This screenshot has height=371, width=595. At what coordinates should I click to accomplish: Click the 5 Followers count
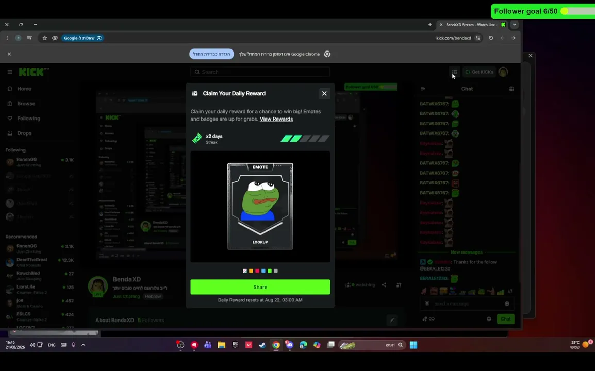pyautogui.click(x=151, y=320)
